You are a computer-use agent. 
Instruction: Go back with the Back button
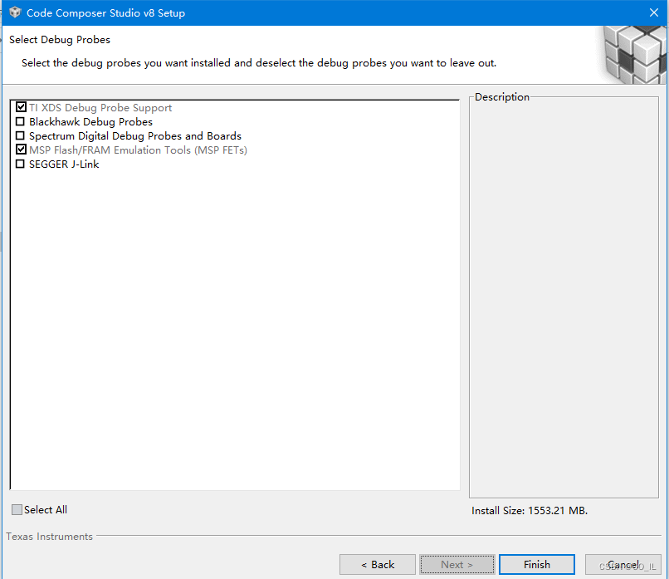[x=377, y=565]
